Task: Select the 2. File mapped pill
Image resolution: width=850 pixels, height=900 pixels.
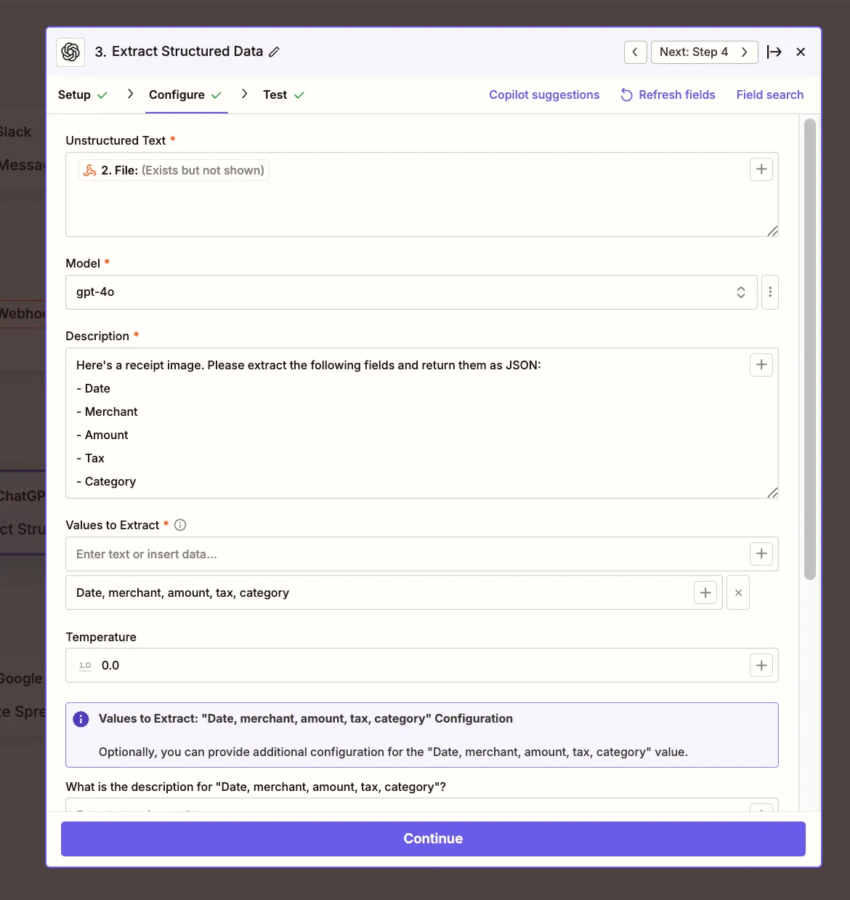Action: pyautogui.click(x=174, y=170)
